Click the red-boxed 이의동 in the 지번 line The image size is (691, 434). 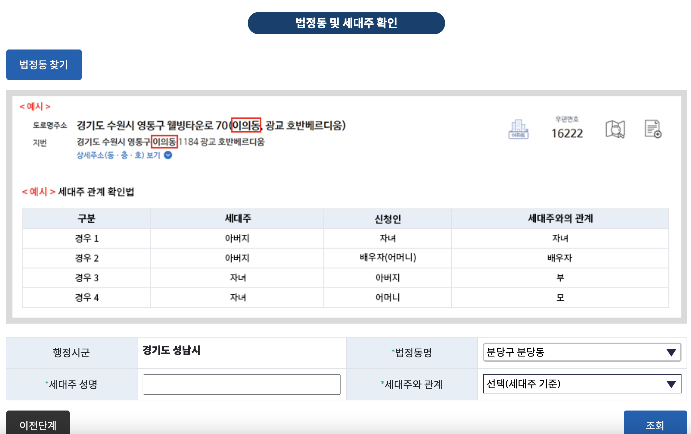164,141
